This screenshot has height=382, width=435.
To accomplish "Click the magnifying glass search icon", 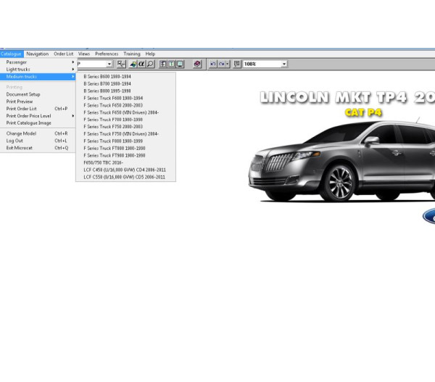I will click(150, 64).
